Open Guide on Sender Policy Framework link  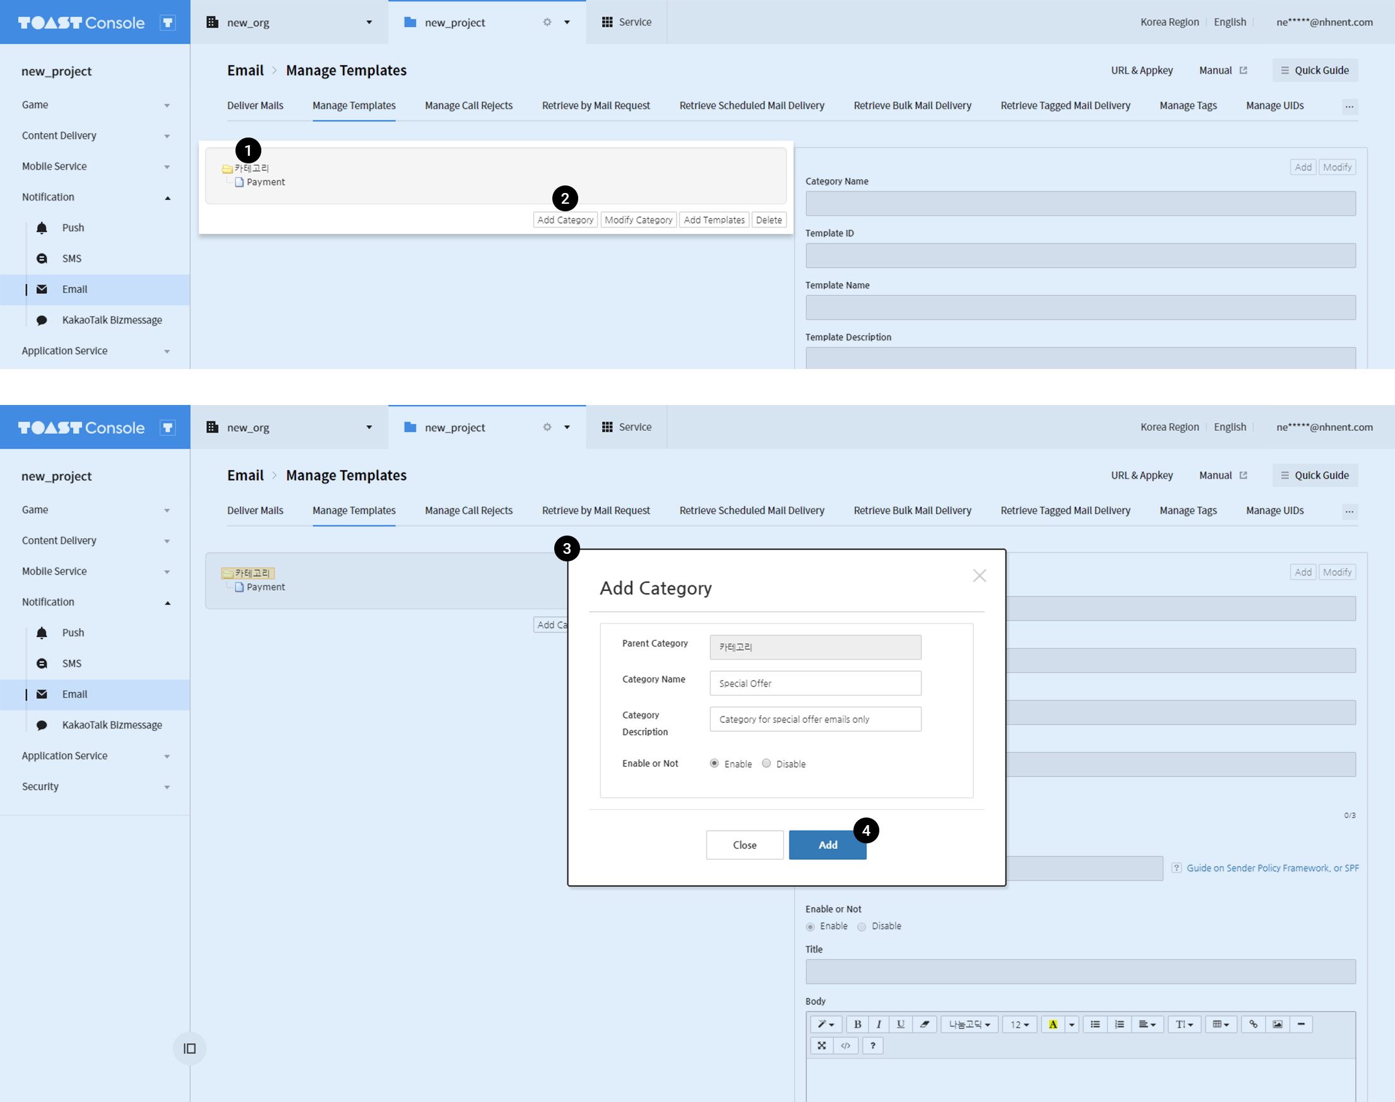(1273, 868)
